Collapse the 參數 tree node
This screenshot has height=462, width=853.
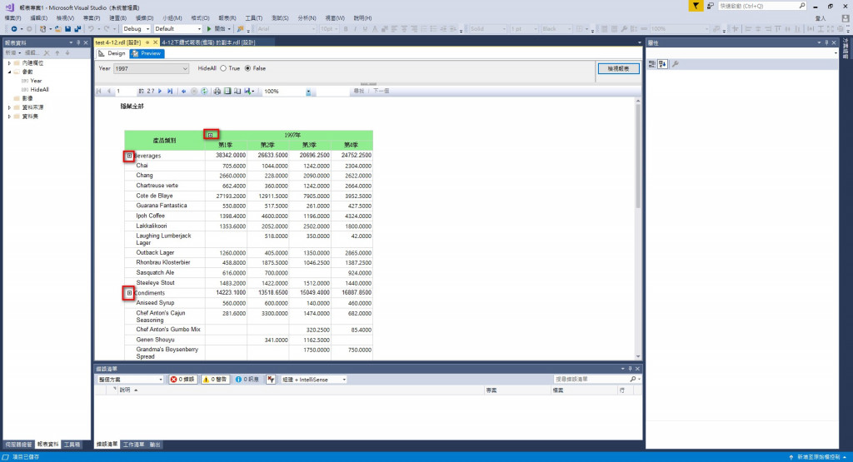(x=9, y=72)
